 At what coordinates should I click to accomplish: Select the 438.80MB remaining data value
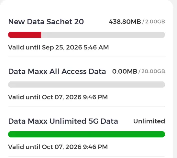pyautogui.click(x=125, y=22)
